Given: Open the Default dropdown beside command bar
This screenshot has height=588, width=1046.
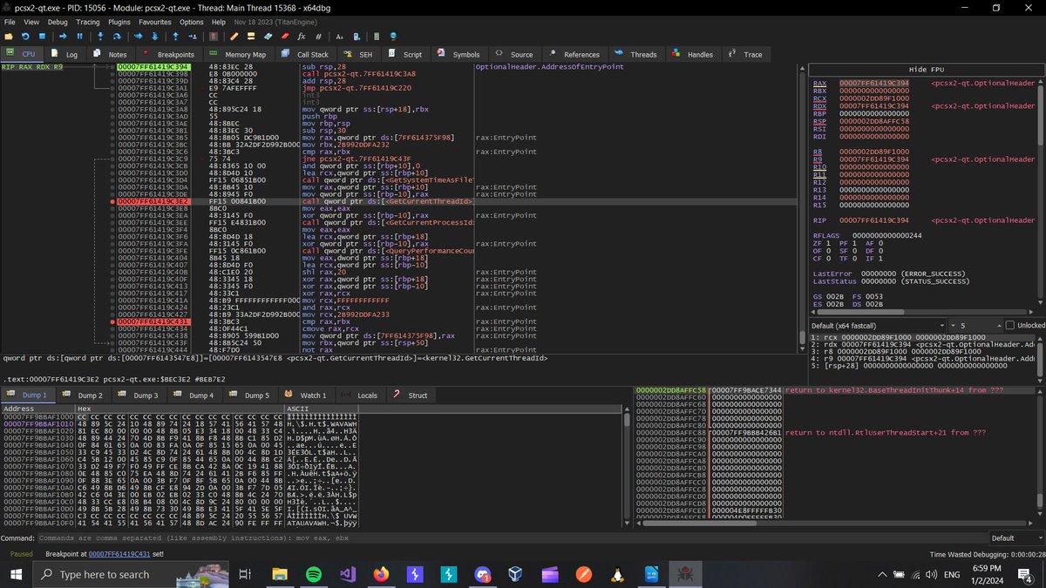Looking at the screenshot, I should tap(1015, 537).
